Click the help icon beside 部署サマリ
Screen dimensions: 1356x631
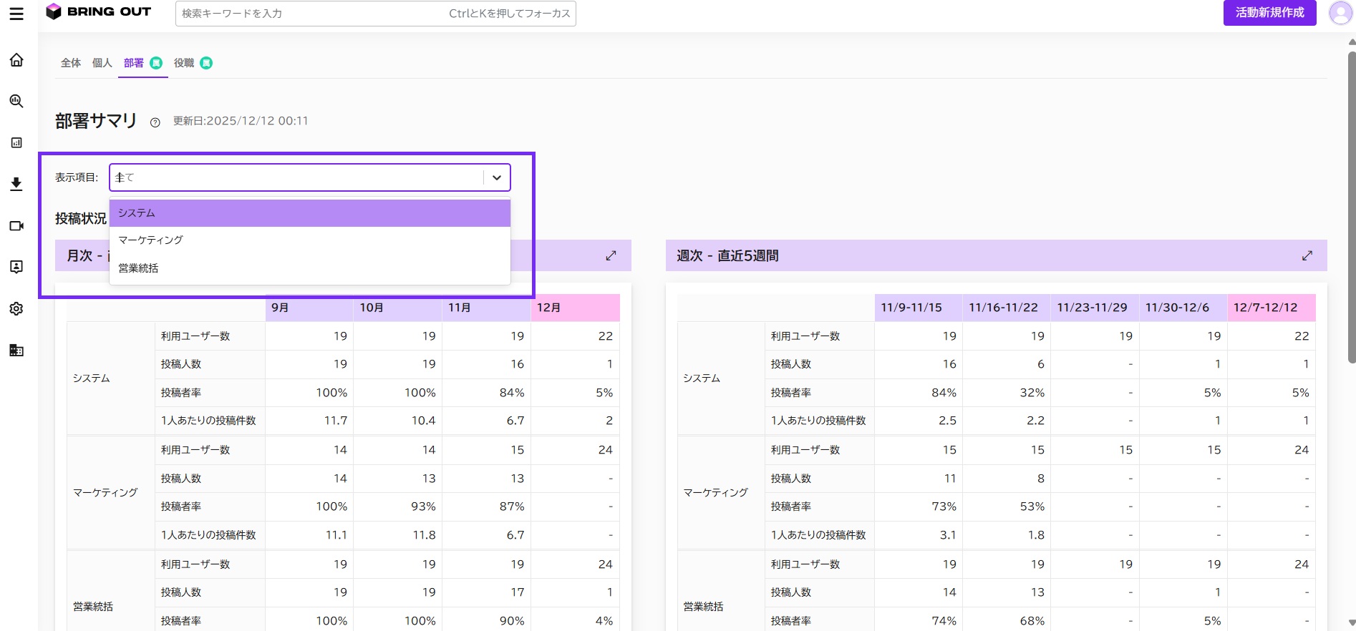pyautogui.click(x=155, y=122)
